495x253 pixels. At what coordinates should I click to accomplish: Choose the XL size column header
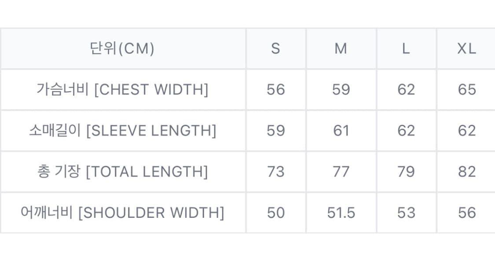pos(466,48)
